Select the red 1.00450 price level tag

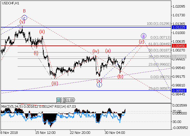coord(179,46)
